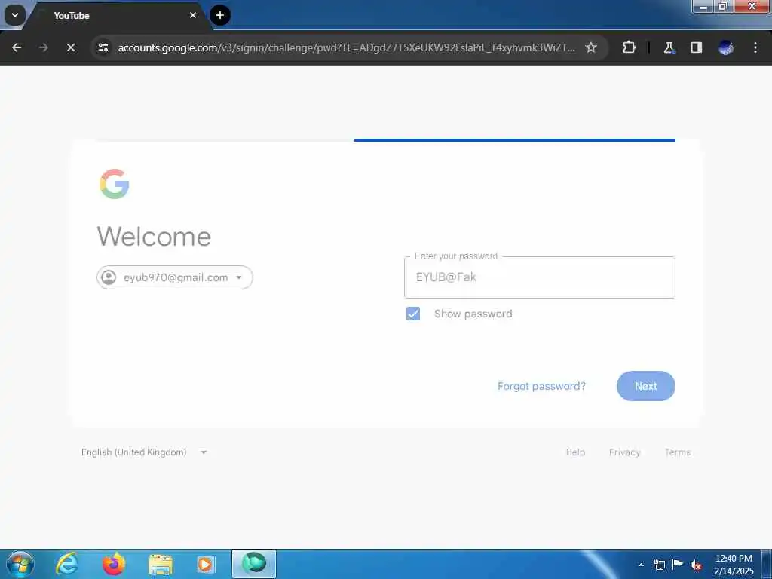Image resolution: width=772 pixels, height=579 pixels.
Task: Open the Terms link
Action: coord(678,452)
